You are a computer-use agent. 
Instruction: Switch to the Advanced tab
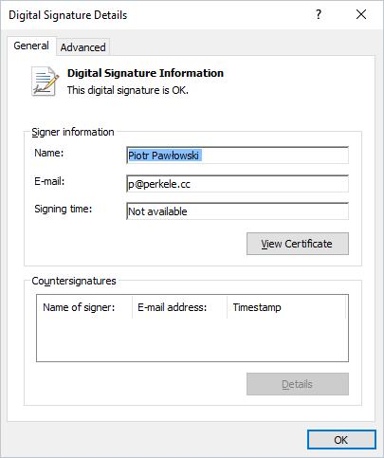(x=82, y=47)
